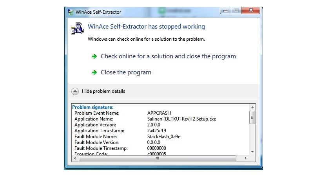Select the Problem signature heading
The height and width of the screenshot is (180, 321).
pyautogui.click(x=93, y=107)
